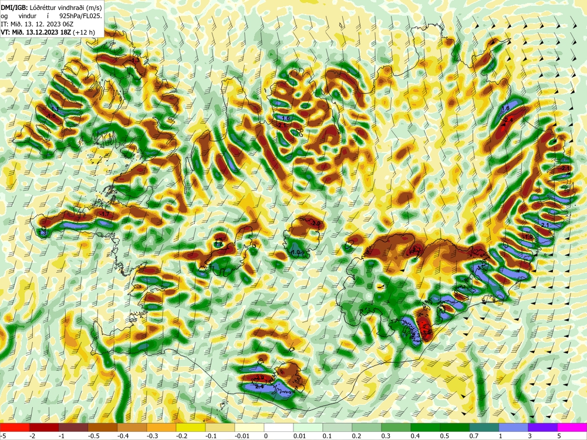Click the '0' label on the legend scale
Viewport: 587px width, 440px height.
coord(265,436)
